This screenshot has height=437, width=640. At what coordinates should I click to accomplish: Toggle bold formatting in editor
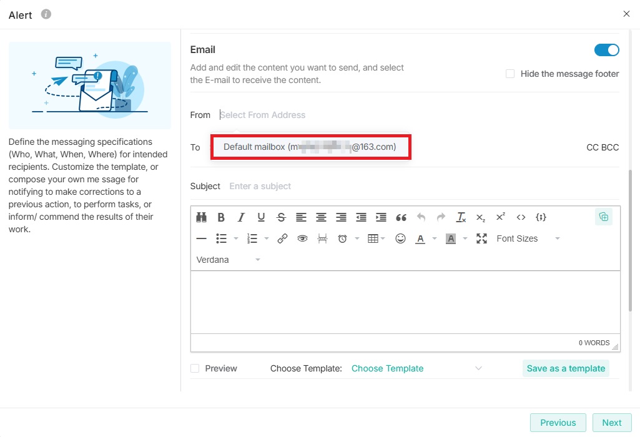coord(221,217)
